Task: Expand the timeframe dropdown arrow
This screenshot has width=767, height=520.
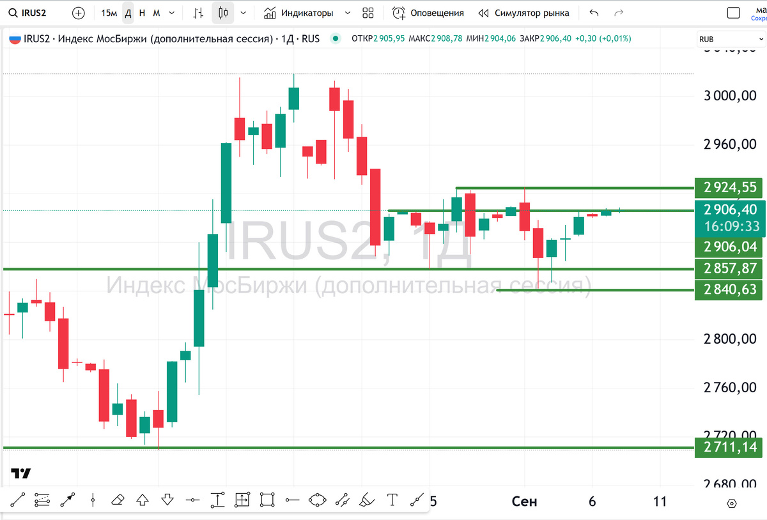Action: click(x=172, y=13)
